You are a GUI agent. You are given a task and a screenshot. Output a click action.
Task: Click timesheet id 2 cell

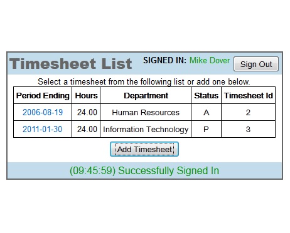coord(249,112)
